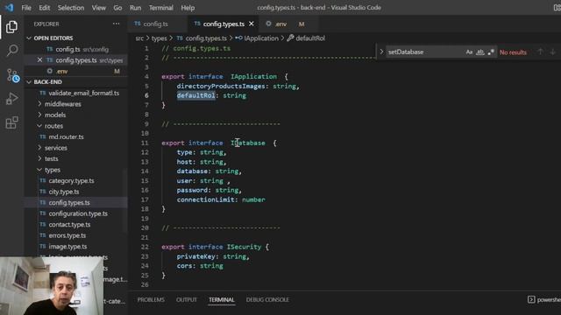Open the Run menu

pos(135,8)
